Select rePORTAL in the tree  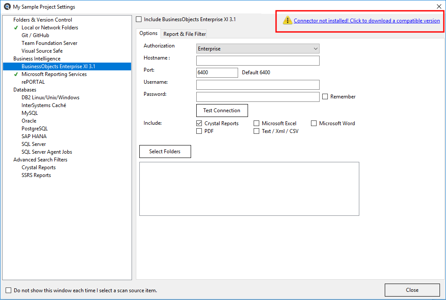33,82
